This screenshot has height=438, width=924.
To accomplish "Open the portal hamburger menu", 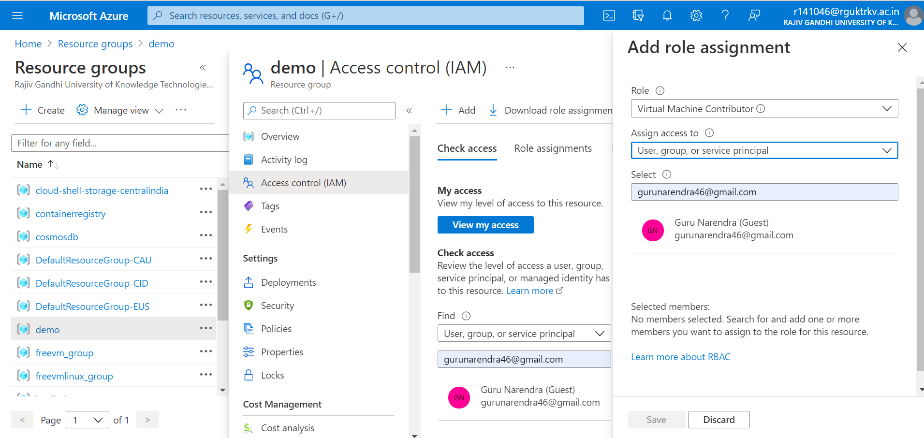I will pyautogui.click(x=18, y=15).
